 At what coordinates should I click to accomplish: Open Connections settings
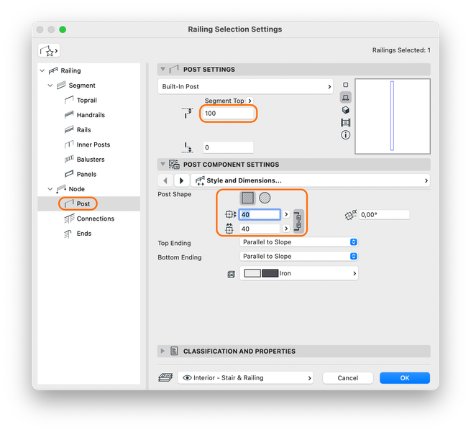click(96, 219)
